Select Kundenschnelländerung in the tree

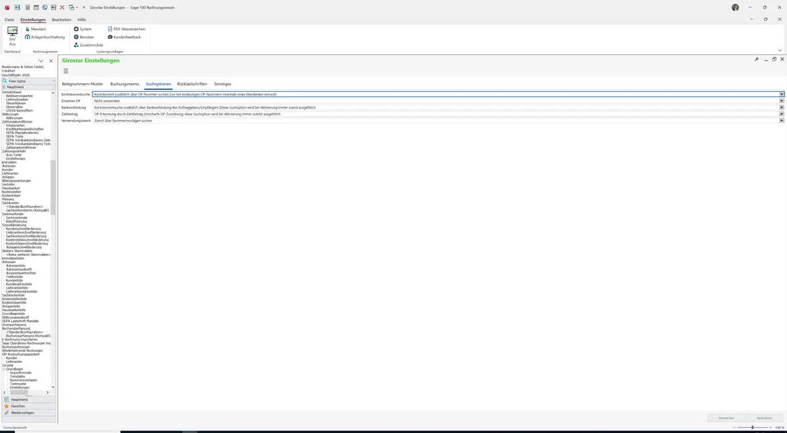click(24, 228)
